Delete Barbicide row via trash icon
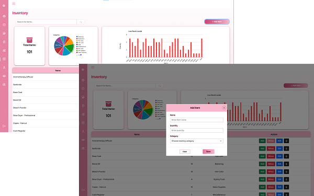Screen dimensions: 314x196 tap(286, 148)
